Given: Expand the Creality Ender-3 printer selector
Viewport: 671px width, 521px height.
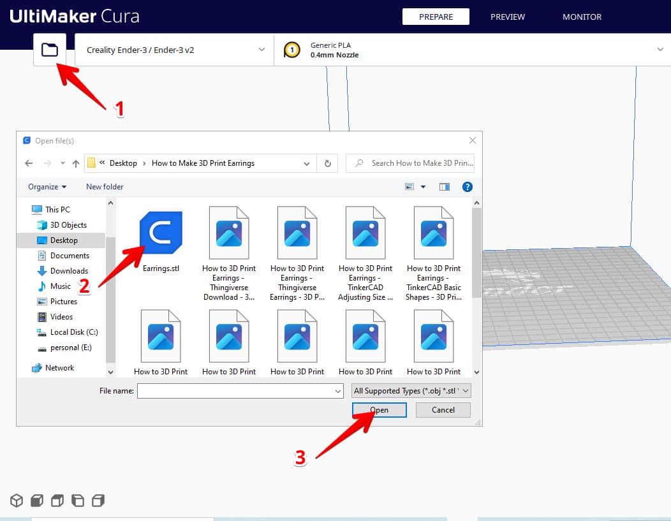Looking at the screenshot, I should [175, 50].
